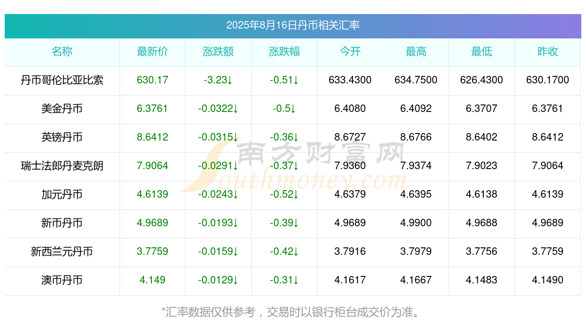Select latest price 6.3761 for 美金丹币
Viewport: 586px width, 327px height.
click(153, 109)
